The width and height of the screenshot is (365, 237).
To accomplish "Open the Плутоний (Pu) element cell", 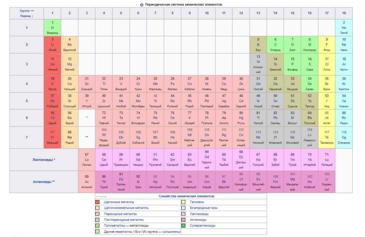I will point(173,182).
